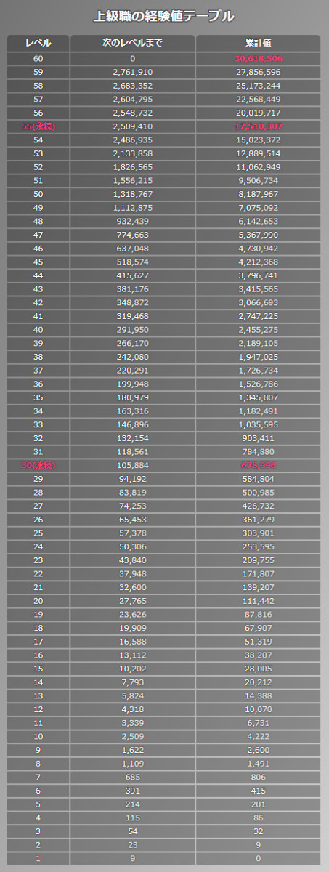Click the level 1 cell
This screenshot has height=872, width=329.
[38, 859]
